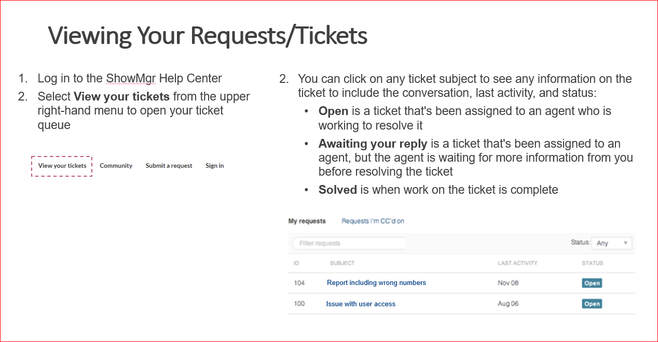Open ticket Report including wrong numbers
The height and width of the screenshot is (342, 658).
pos(376,283)
